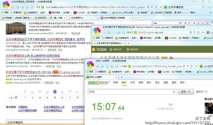The width and height of the screenshot is (213, 125).
Task: Click the favorites star left of Baidu address bar
Action: tap(27, 7)
